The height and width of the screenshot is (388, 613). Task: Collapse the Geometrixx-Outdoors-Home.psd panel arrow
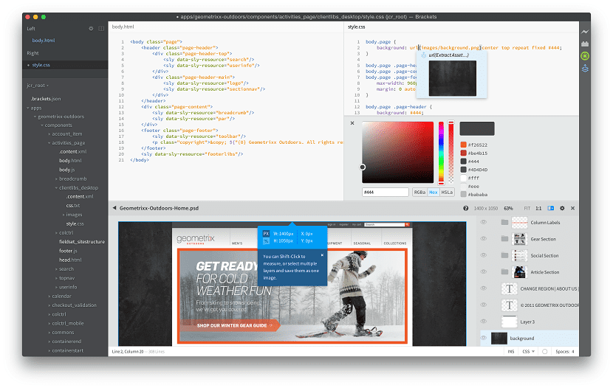tap(114, 209)
